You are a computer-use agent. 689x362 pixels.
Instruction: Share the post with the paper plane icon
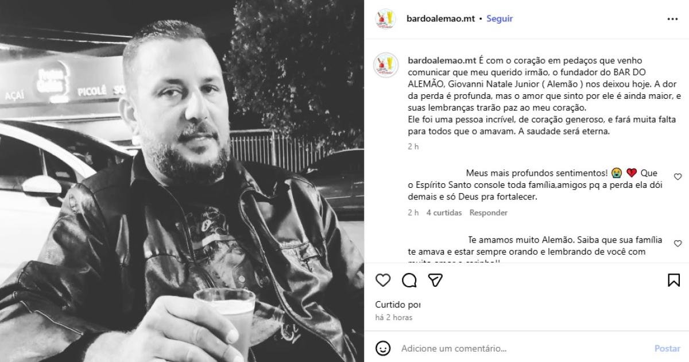(x=436, y=280)
